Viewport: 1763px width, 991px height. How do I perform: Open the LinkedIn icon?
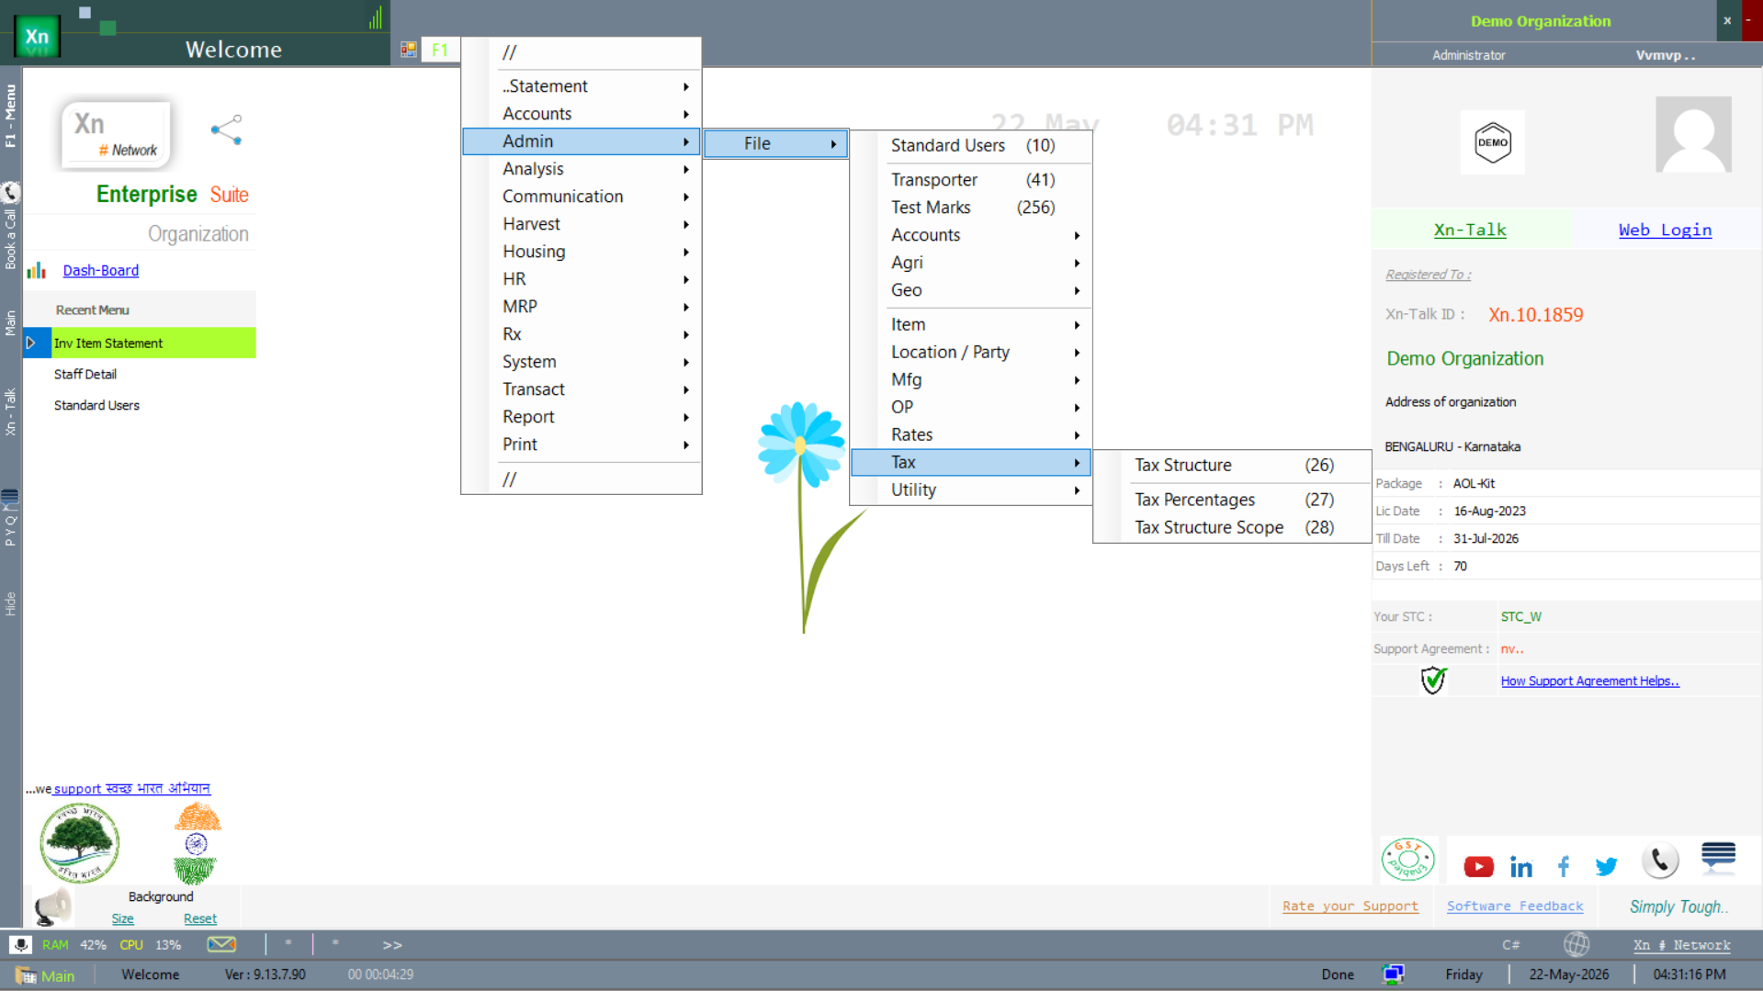point(1521,866)
